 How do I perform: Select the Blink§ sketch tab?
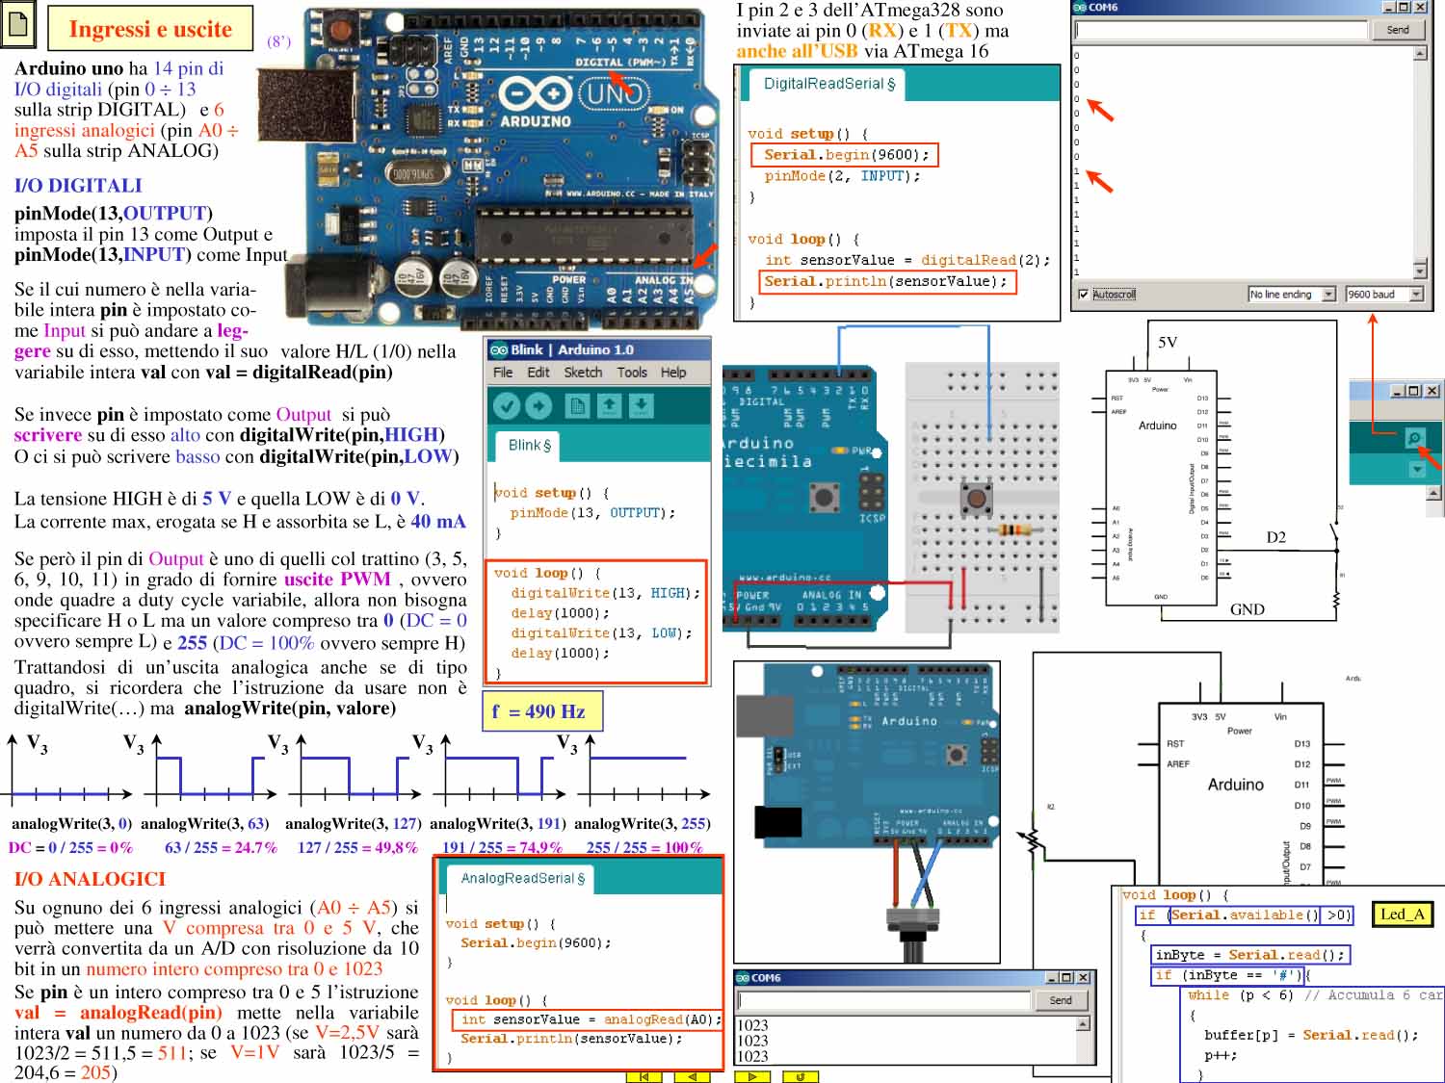529,446
